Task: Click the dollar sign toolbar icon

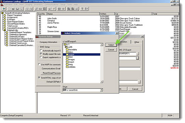Action: click(x=54, y=9)
